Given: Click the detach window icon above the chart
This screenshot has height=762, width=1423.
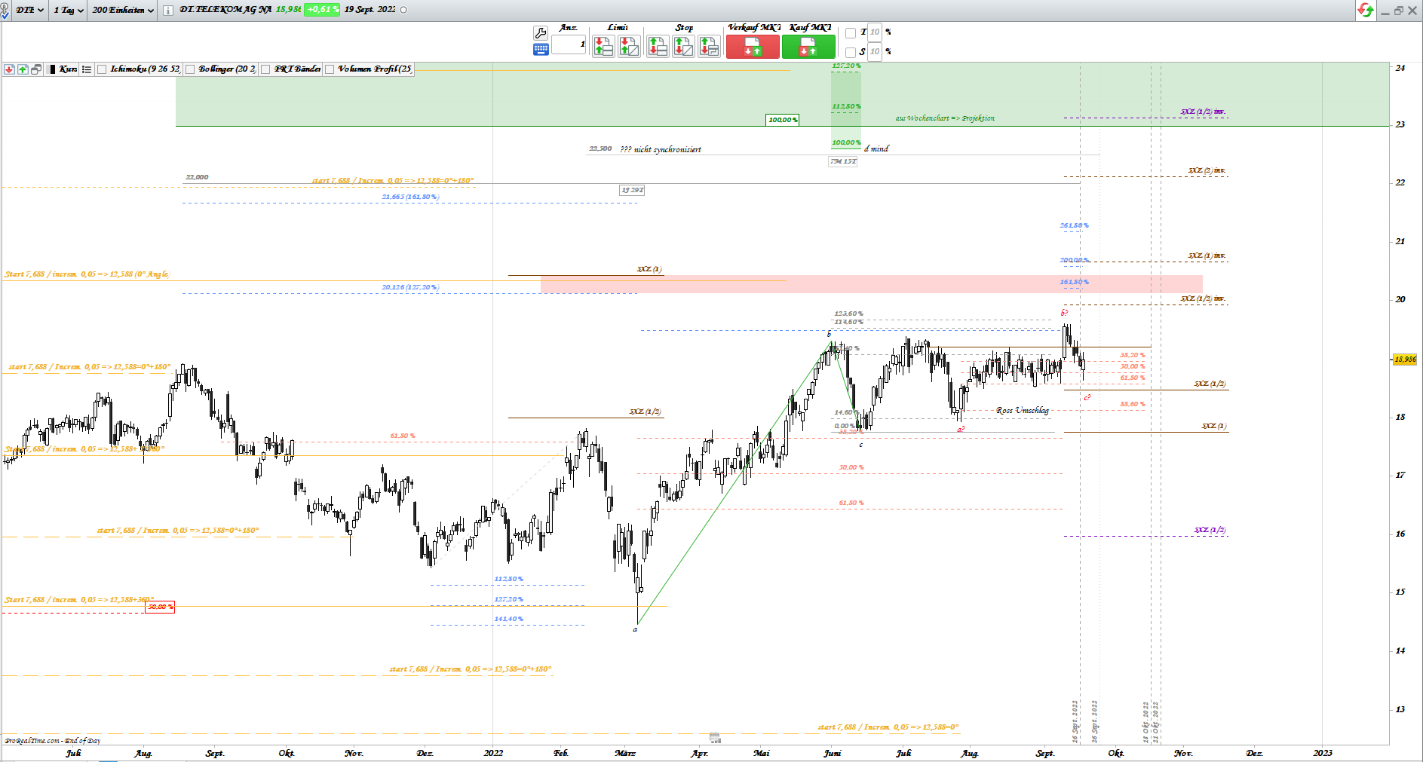Looking at the screenshot, I should (36, 69).
